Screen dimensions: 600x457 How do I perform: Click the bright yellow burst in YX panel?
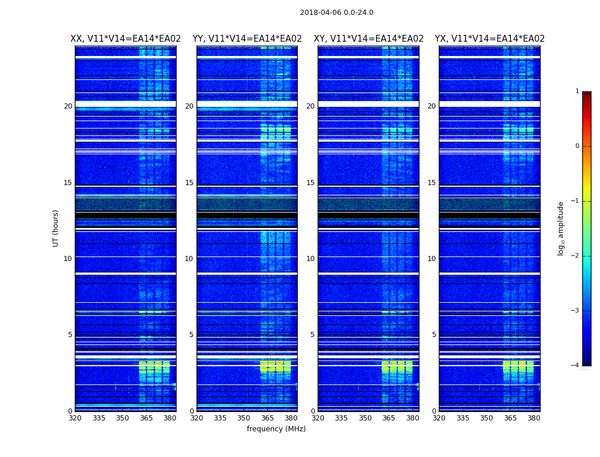pos(518,366)
